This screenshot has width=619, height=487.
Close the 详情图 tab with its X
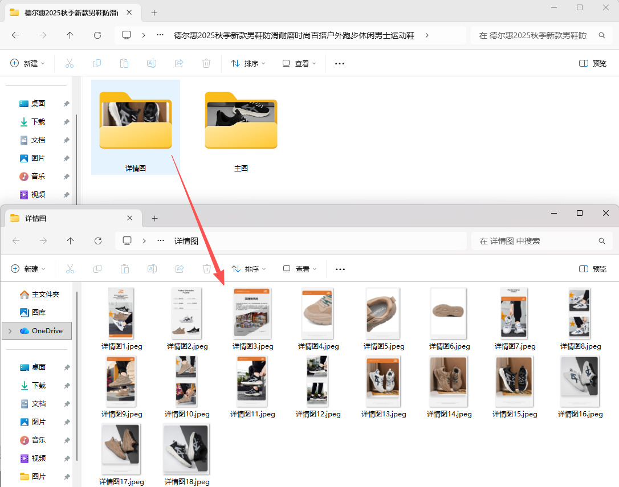coord(129,218)
